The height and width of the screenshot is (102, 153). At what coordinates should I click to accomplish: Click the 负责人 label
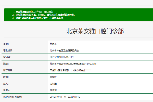point(7,90)
